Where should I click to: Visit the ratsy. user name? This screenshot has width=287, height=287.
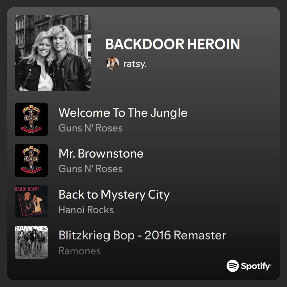(x=135, y=64)
